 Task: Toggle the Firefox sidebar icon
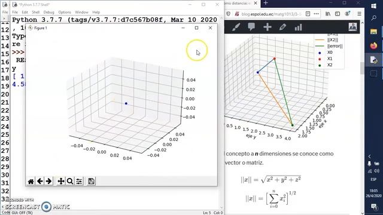point(338,14)
